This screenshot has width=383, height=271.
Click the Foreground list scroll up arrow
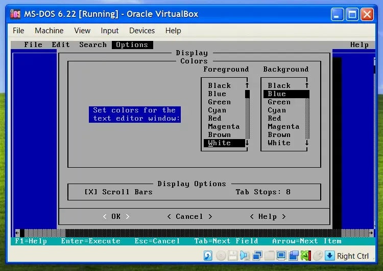[x=247, y=85]
